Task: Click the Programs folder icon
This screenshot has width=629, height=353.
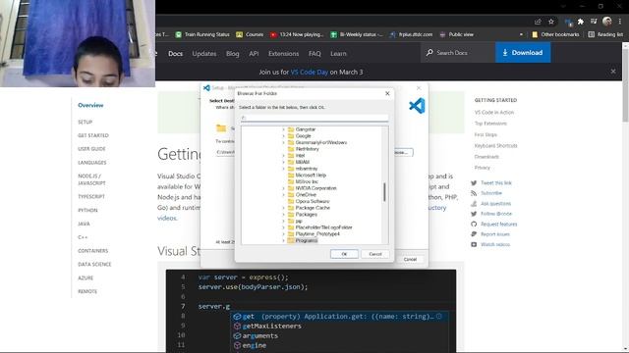Action: [x=291, y=240]
